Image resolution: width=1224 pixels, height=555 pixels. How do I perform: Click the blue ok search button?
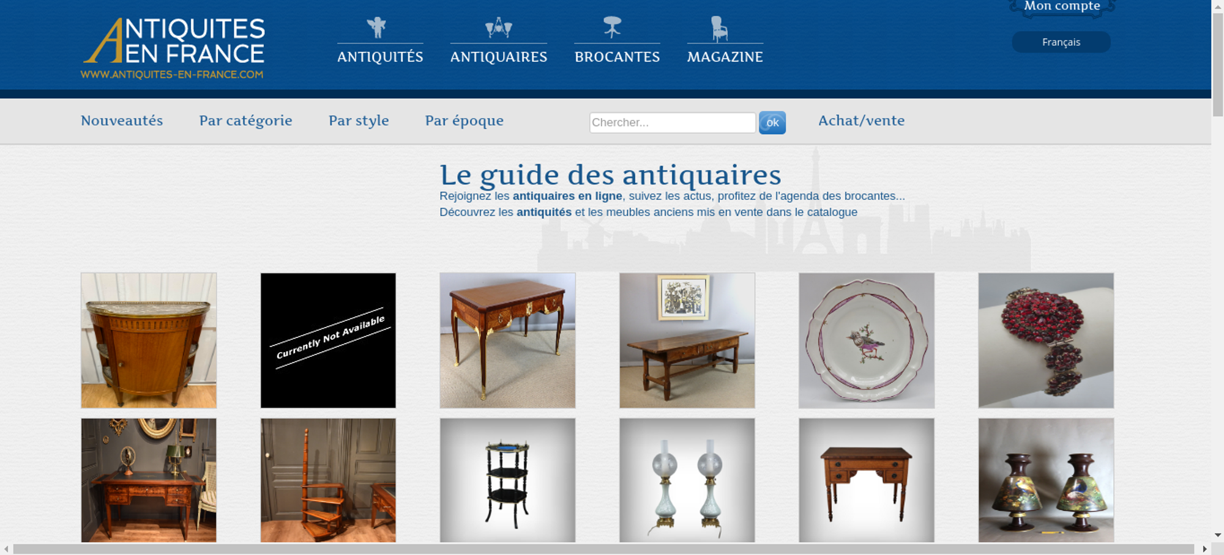pos(772,122)
